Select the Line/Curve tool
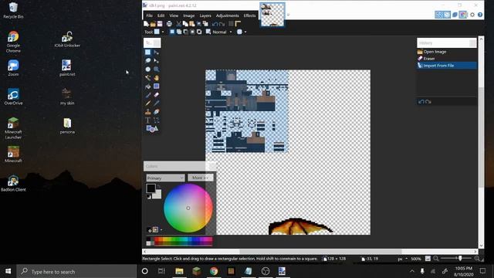 [156, 120]
